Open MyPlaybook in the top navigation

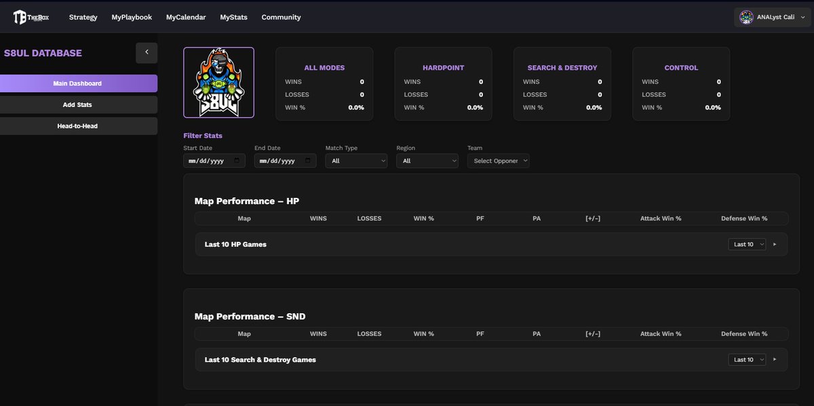[132, 17]
